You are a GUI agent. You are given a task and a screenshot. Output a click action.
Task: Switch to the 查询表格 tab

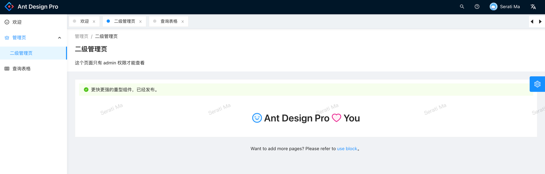(169, 21)
